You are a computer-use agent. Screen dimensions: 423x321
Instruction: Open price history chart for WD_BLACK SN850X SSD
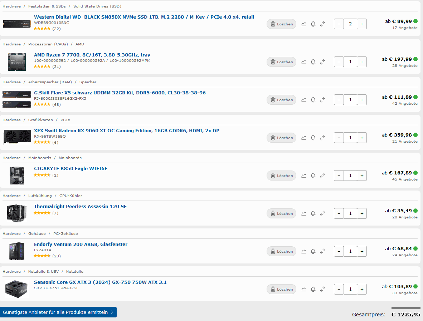pos(304,24)
